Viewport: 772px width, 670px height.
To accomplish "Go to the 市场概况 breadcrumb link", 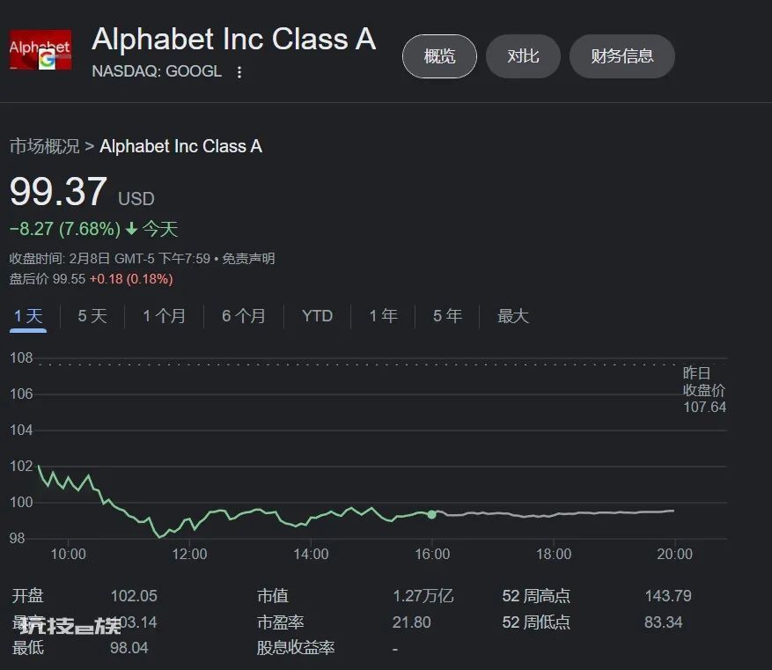I will click(44, 146).
